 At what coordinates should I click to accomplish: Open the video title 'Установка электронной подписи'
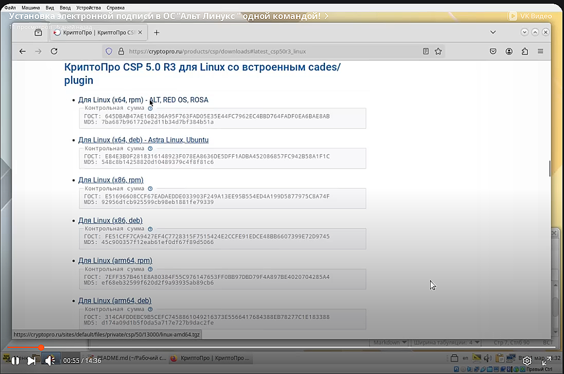pyautogui.click(x=168, y=16)
